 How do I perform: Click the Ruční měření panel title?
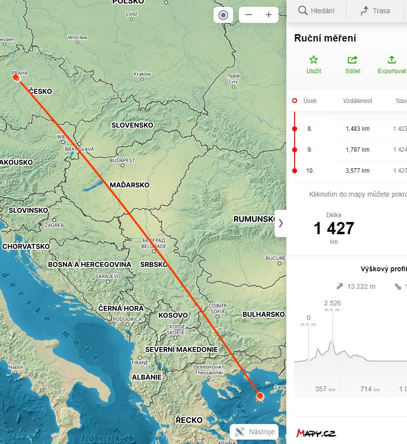pos(325,38)
